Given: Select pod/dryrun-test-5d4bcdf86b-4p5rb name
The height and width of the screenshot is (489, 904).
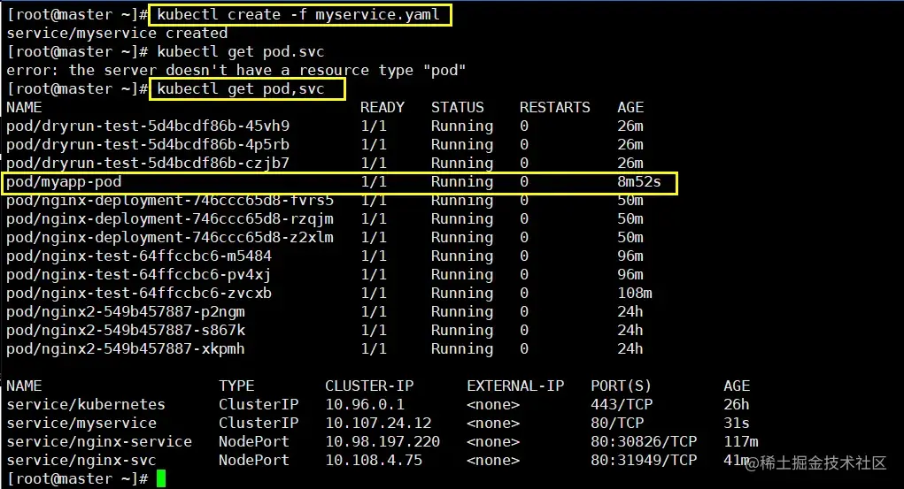Looking at the screenshot, I should point(148,144).
